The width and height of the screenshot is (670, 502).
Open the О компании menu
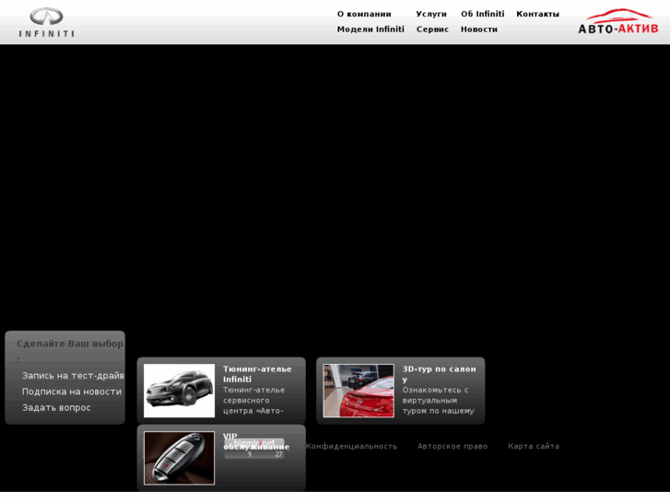pos(364,14)
